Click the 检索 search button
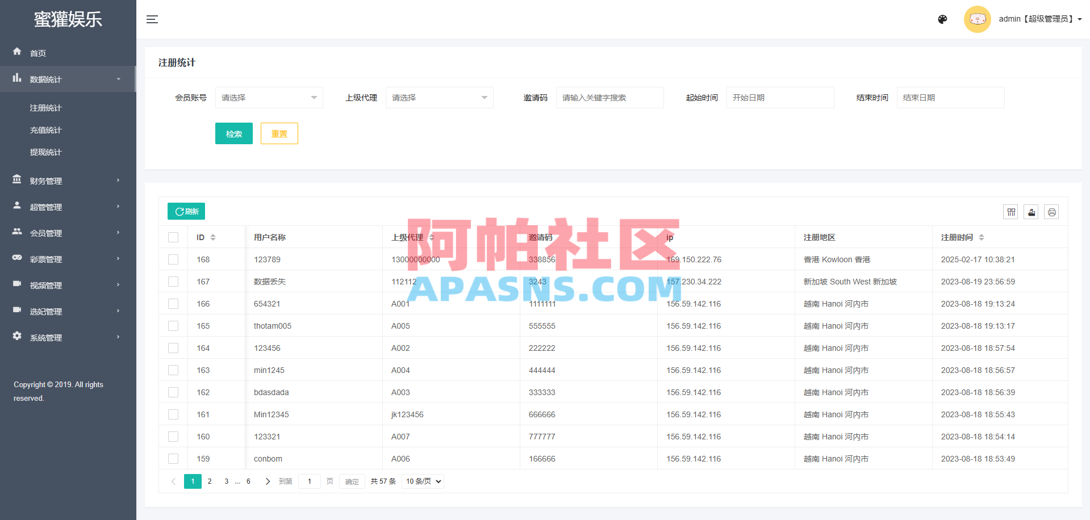Screen dimensions: 1090x520 tap(233, 133)
